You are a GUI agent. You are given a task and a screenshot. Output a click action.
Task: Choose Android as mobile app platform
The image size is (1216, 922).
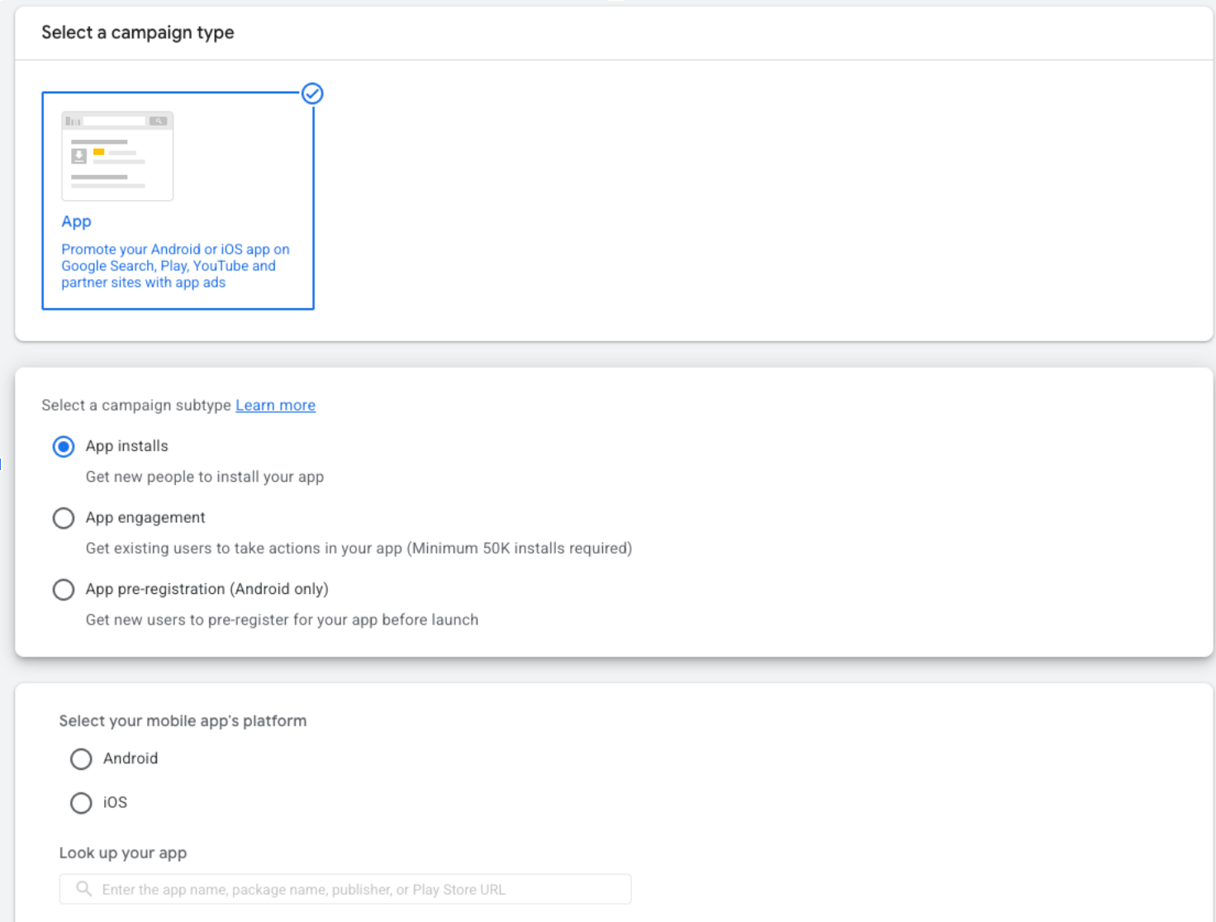81,758
